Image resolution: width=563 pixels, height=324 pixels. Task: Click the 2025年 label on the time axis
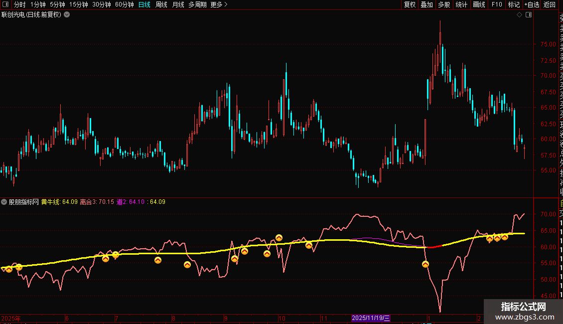(x=11, y=318)
